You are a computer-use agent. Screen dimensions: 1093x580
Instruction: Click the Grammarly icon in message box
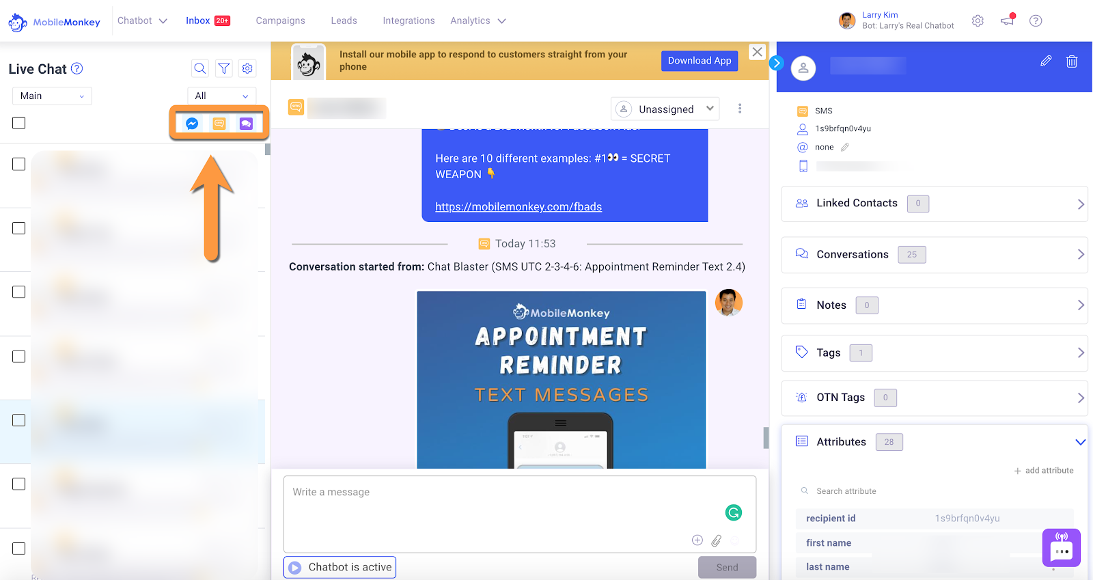(734, 512)
